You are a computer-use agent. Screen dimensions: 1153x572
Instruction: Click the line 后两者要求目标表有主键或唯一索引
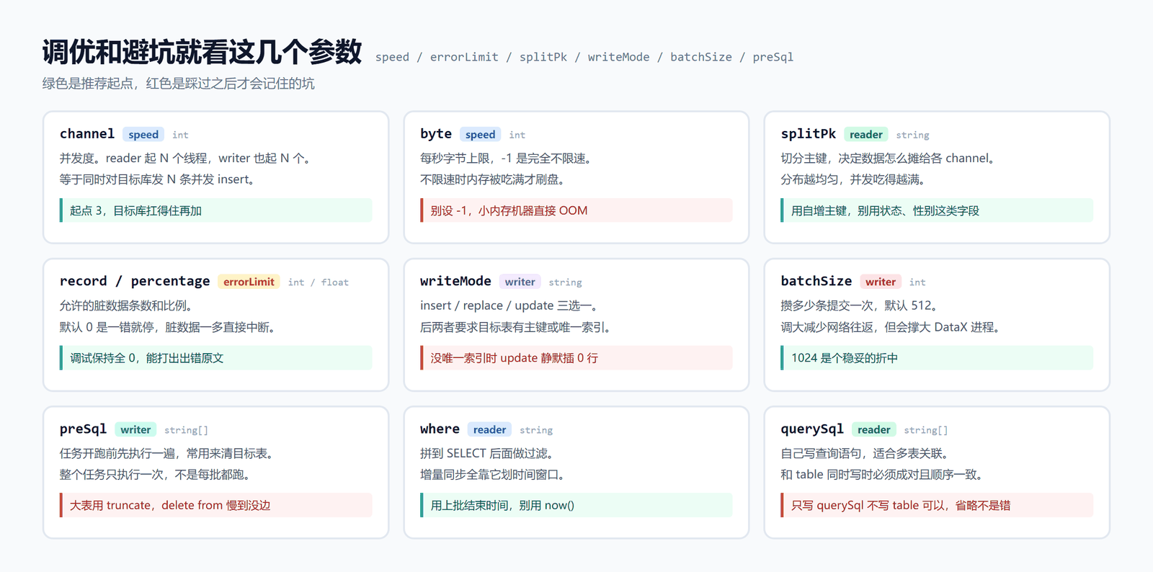(517, 327)
